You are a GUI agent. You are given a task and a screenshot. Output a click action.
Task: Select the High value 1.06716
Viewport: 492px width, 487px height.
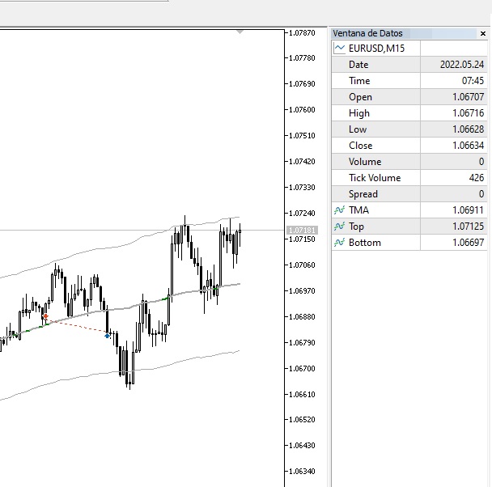coord(469,113)
